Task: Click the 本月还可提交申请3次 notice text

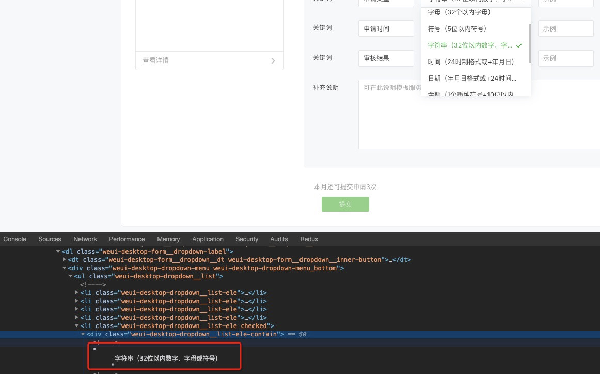Action: 345,187
